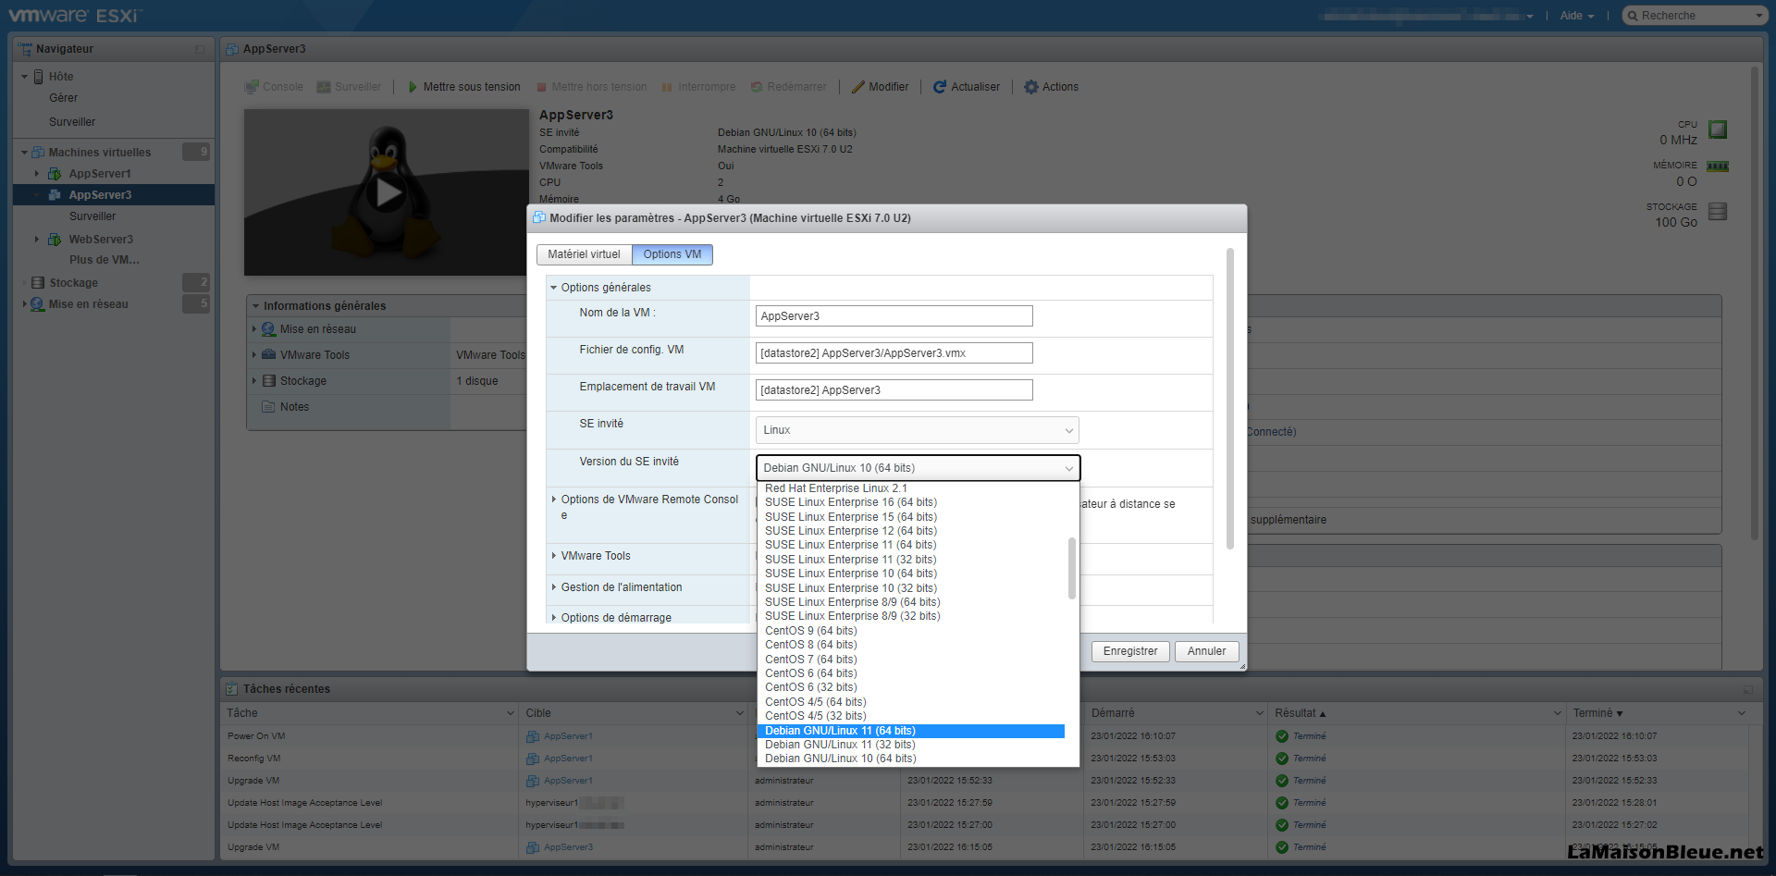This screenshot has width=1776, height=876.
Task: Click the Tâches récentes panel collapse icon
Action: click(1748, 689)
